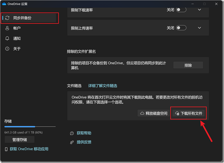Click the sync arrows icon beside 同步并备份
224x163 pixels.
tap(7, 18)
